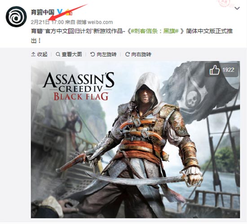Click the 收起 upward arrow icon
Screen dimensions: 247x224
[x=33, y=54]
